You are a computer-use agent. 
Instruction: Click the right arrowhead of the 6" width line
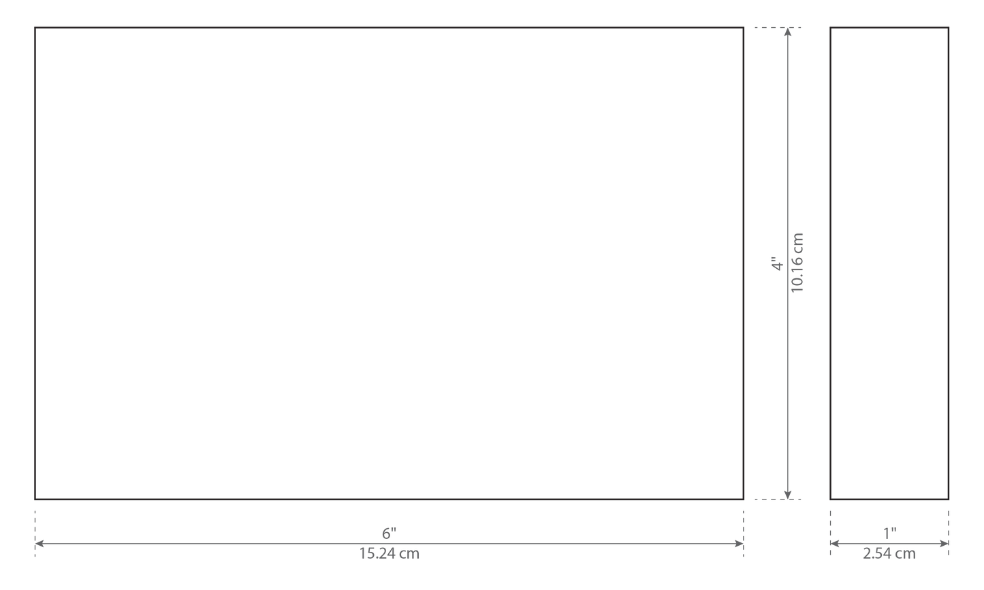click(x=737, y=543)
